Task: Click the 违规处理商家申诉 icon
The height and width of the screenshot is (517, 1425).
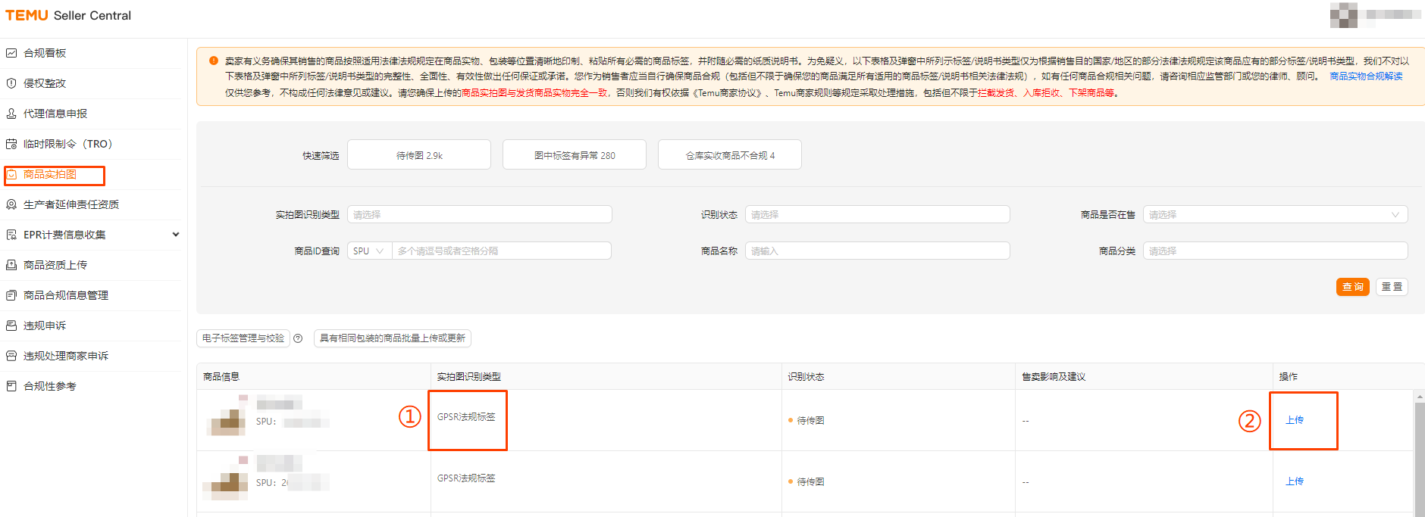Action: 11,356
